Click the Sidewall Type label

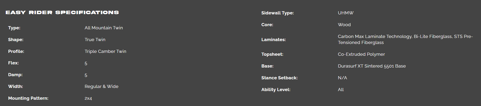coord(277,13)
